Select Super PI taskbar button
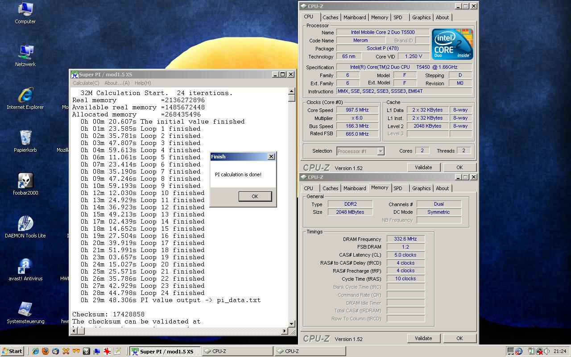571x357 pixels. tap(165, 351)
